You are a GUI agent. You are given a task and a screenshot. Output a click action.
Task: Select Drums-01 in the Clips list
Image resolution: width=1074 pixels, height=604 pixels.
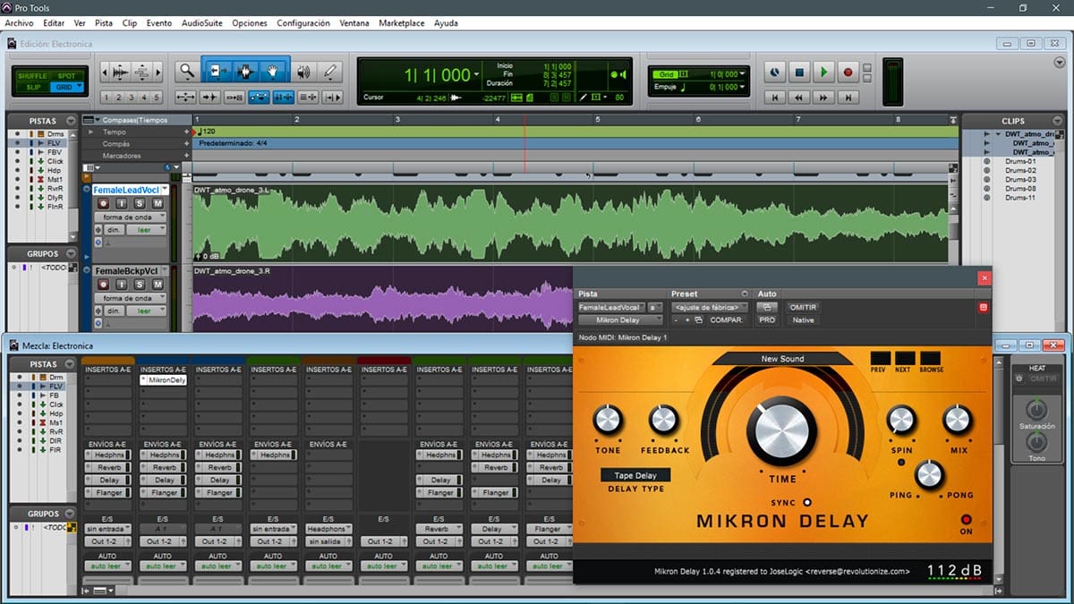coord(1019,161)
